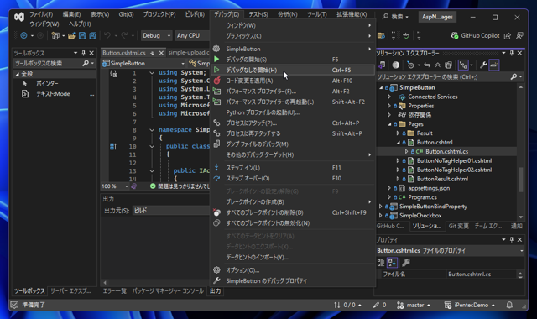
Task: Click the Solution Explorer vertical scrollbar thumb
Action: point(521,180)
